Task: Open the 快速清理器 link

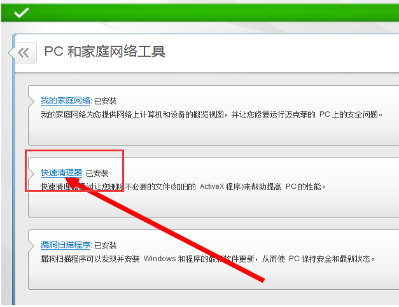Action: pos(62,173)
